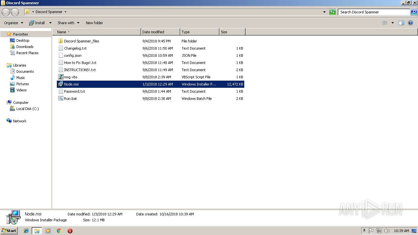The image size is (418, 235).
Task: Click the red Opera-style taskbar icon
Action: [x=70, y=231]
